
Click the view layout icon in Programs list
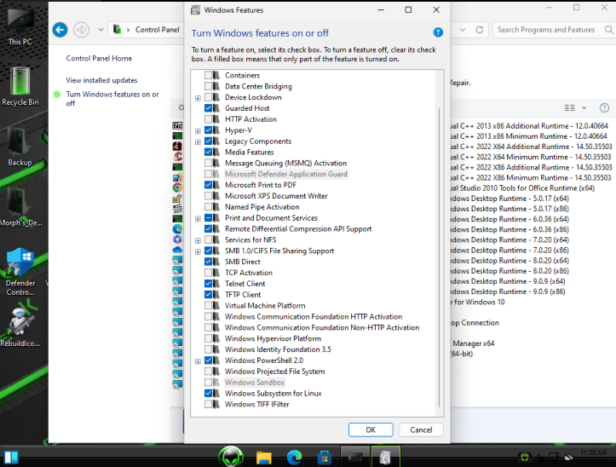click(x=570, y=107)
